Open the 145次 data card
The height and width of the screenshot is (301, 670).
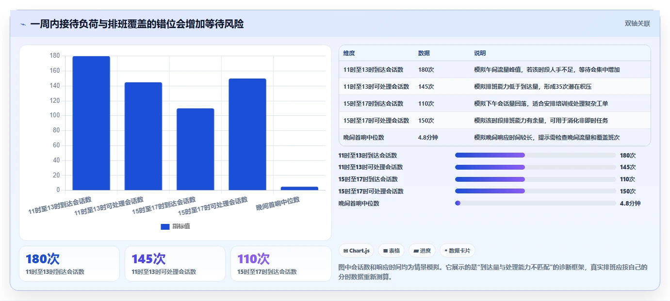click(175, 264)
